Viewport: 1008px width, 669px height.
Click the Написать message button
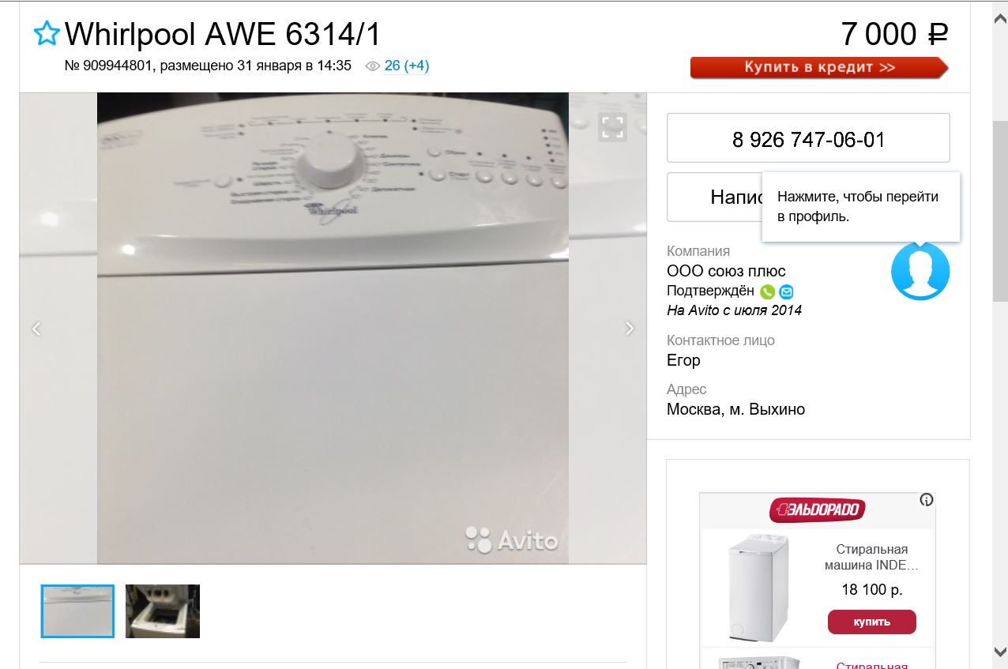[715, 197]
